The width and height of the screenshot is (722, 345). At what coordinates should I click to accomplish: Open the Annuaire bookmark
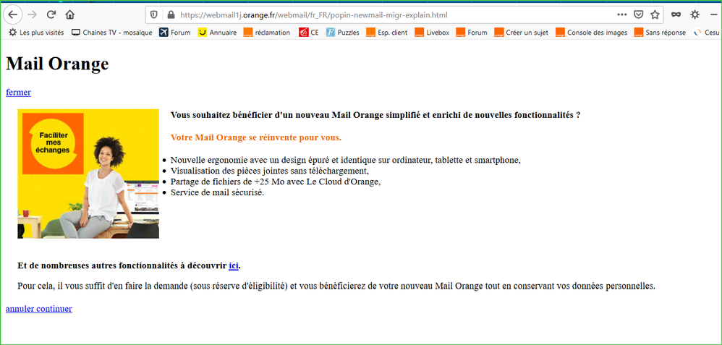tap(217, 33)
